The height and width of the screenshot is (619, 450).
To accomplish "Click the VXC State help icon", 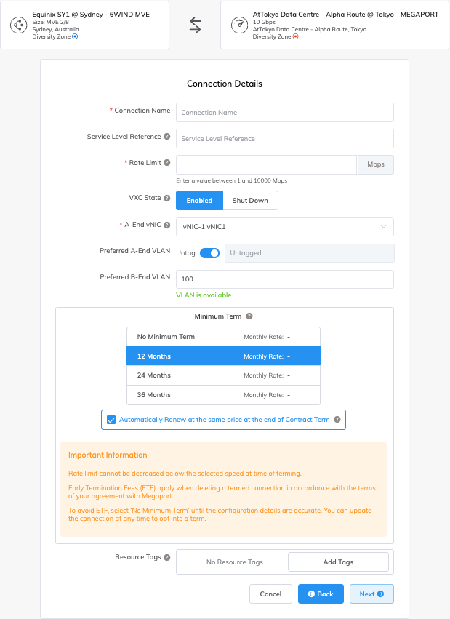I will tap(167, 198).
